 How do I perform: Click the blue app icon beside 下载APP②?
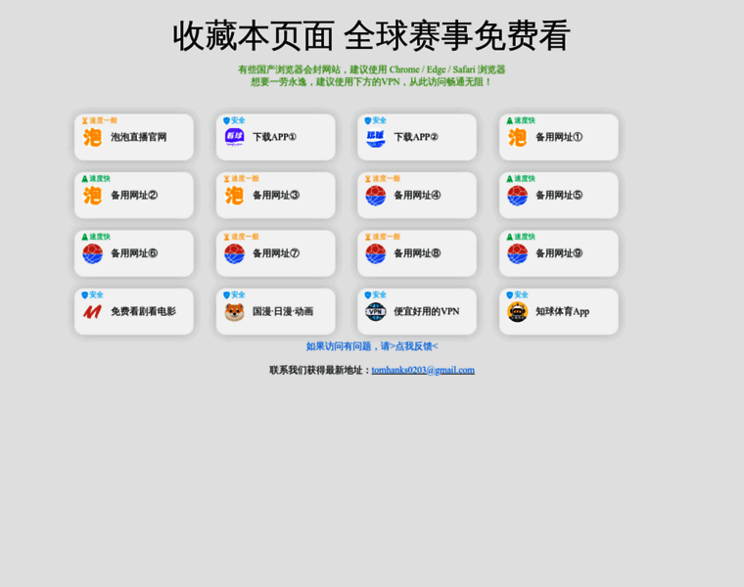point(375,137)
